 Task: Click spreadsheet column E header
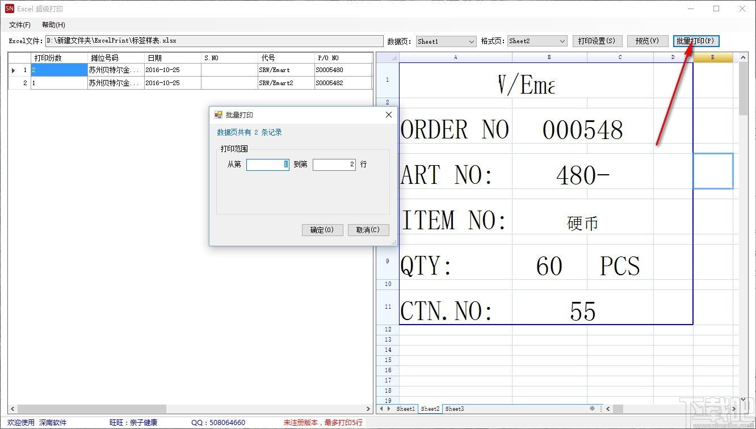tap(713, 57)
